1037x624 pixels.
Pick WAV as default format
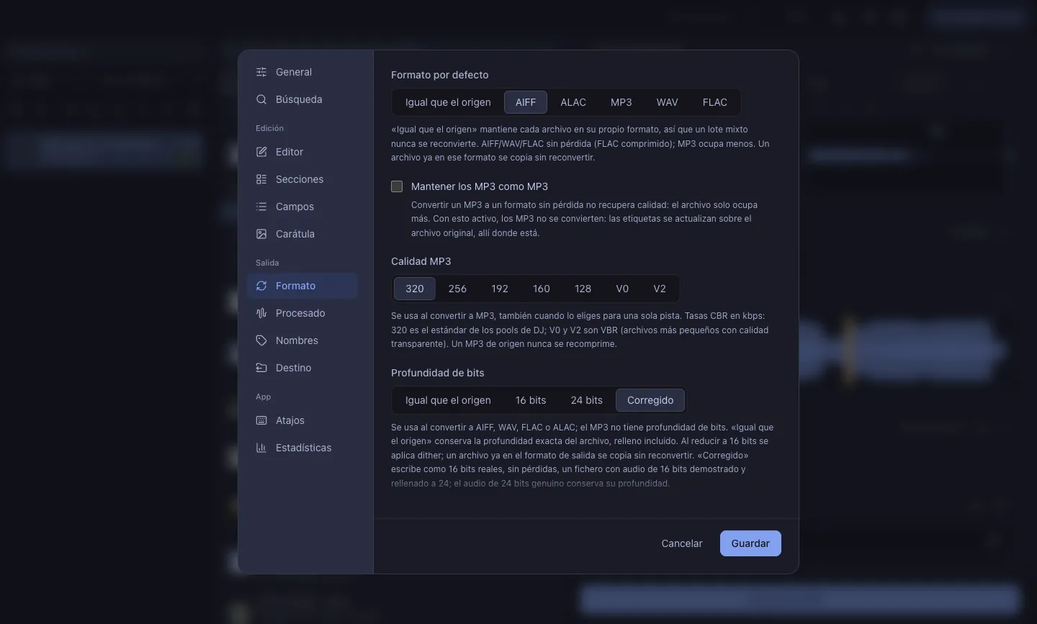[x=668, y=102]
